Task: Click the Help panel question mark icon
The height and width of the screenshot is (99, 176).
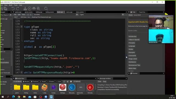Action: [131, 12]
